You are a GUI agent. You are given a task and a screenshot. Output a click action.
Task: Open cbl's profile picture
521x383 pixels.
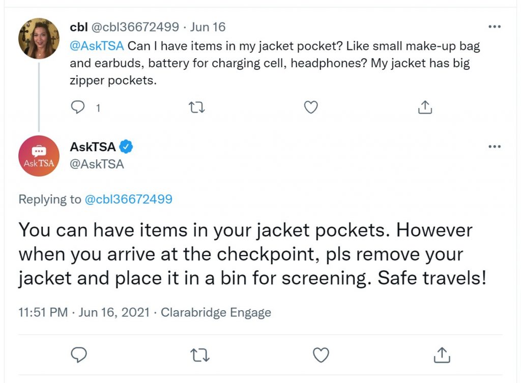39,39
